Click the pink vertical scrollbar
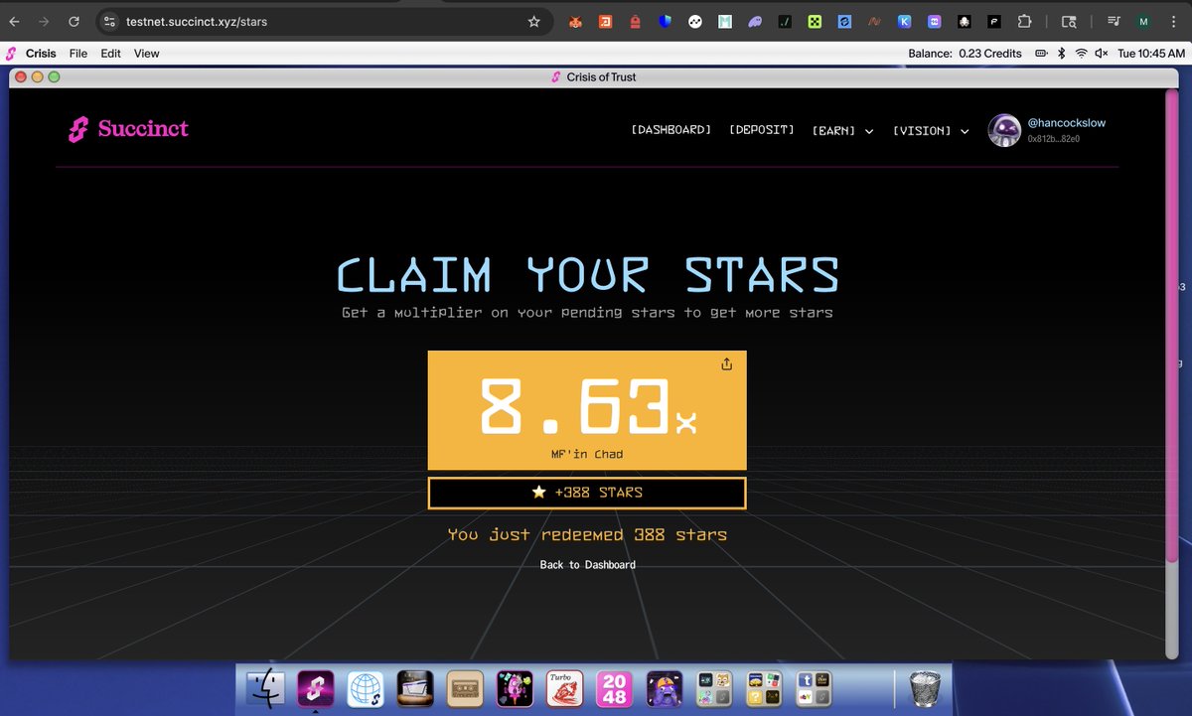Screen dimensions: 1192x716 1174,328
